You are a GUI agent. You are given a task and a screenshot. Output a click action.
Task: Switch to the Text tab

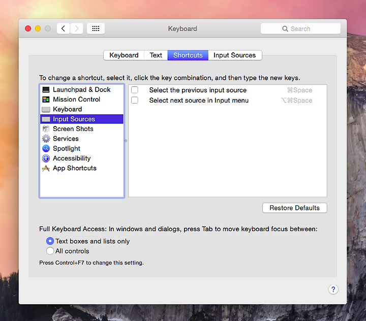(156, 55)
